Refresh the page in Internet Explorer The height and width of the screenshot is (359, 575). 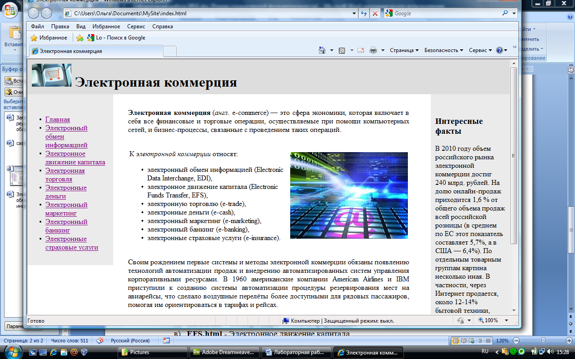point(364,13)
